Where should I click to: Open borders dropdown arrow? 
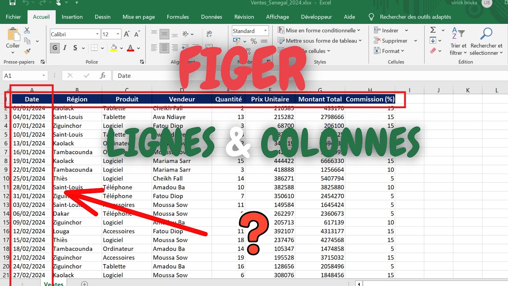click(x=102, y=48)
